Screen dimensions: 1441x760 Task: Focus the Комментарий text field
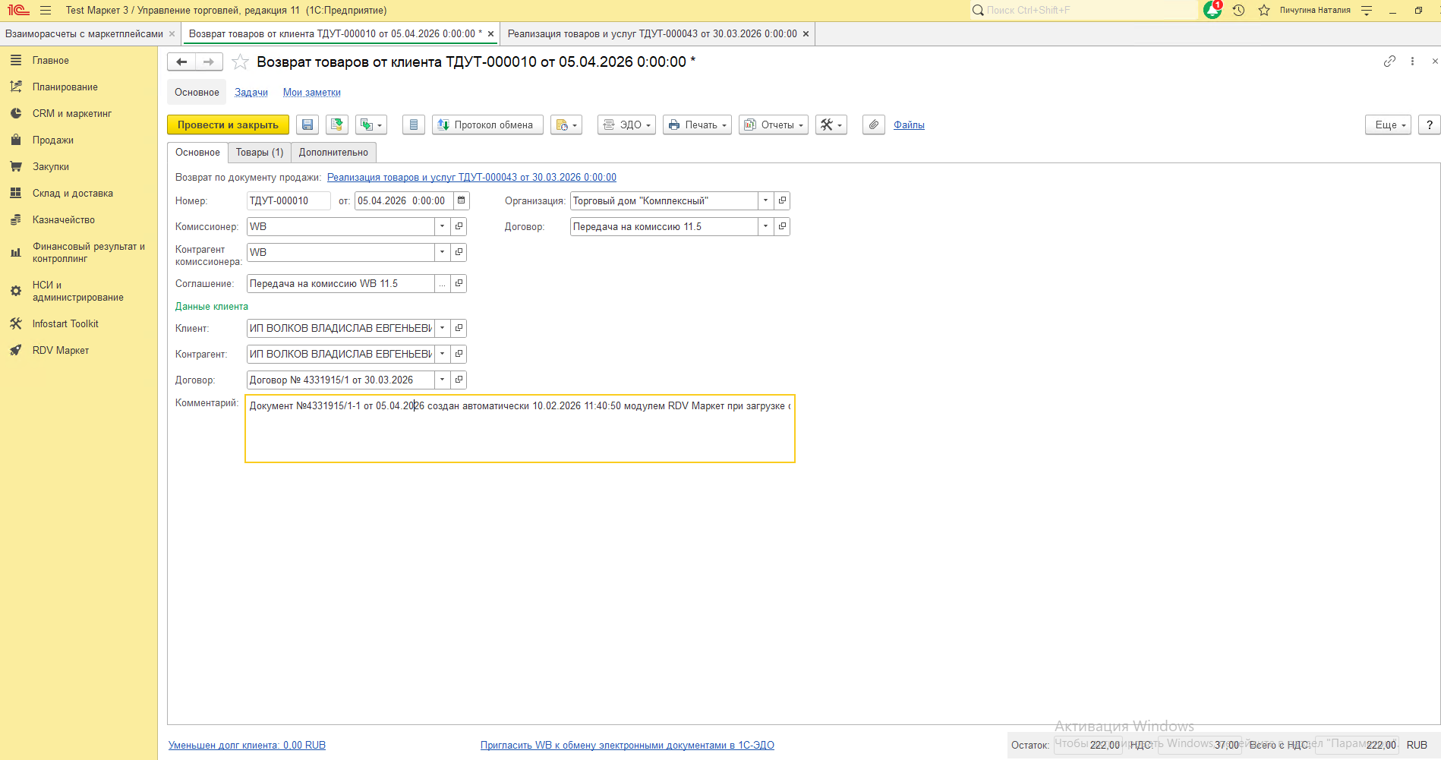click(x=520, y=428)
